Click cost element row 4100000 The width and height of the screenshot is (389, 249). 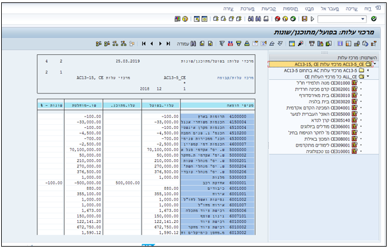217,116
